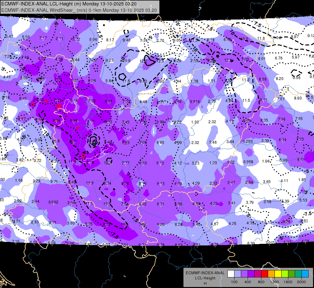Click the wind shear value 8.28

(125, 183)
